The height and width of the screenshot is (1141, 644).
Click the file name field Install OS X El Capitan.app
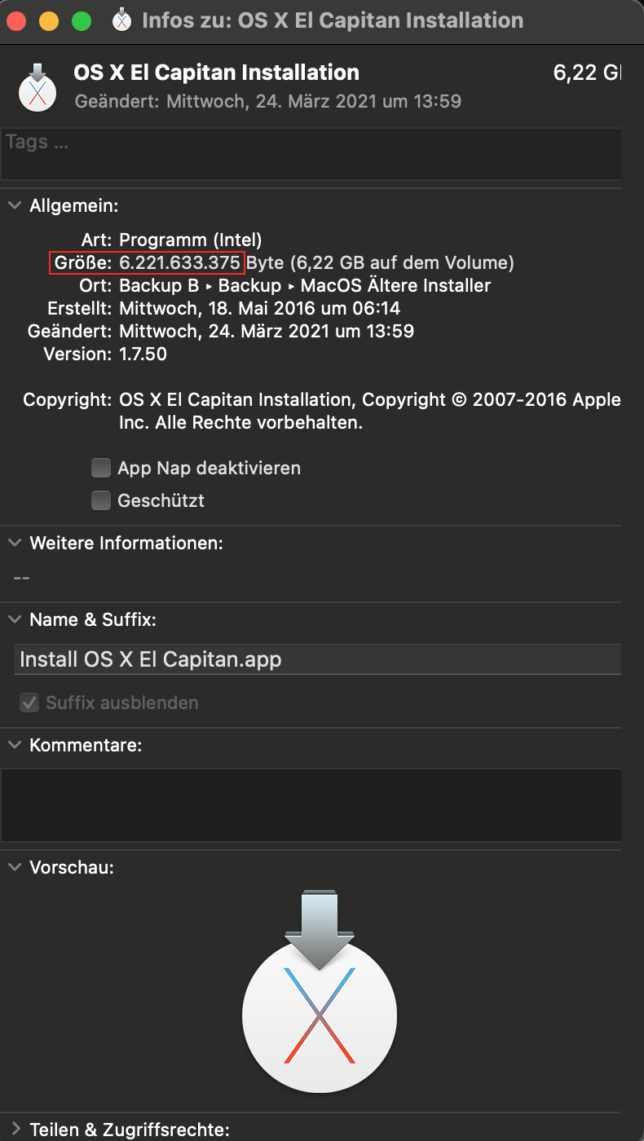[x=318, y=659]
